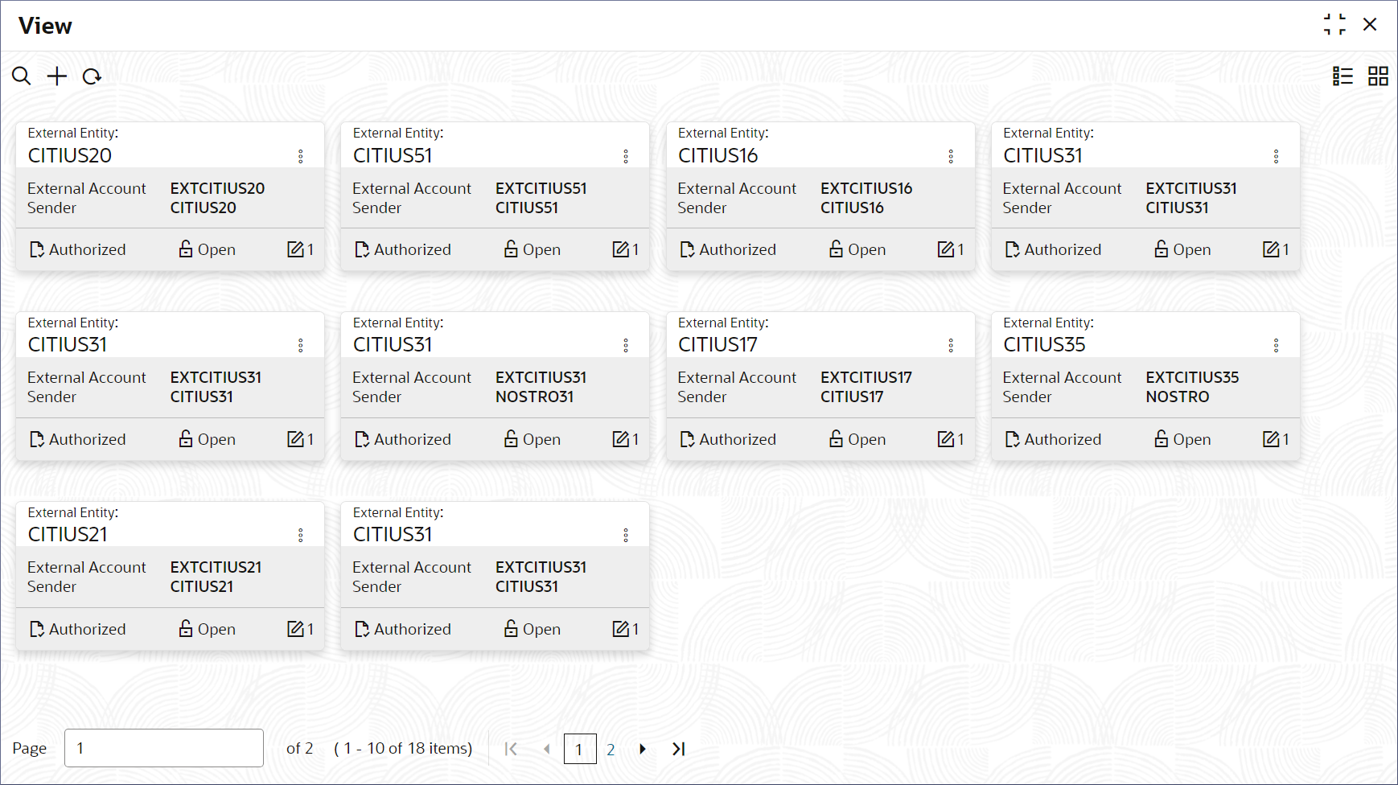The height and width of the screenshot is (785, 1398).
Task: Switch to tile grid view layout
Action: pos(1378,76)
